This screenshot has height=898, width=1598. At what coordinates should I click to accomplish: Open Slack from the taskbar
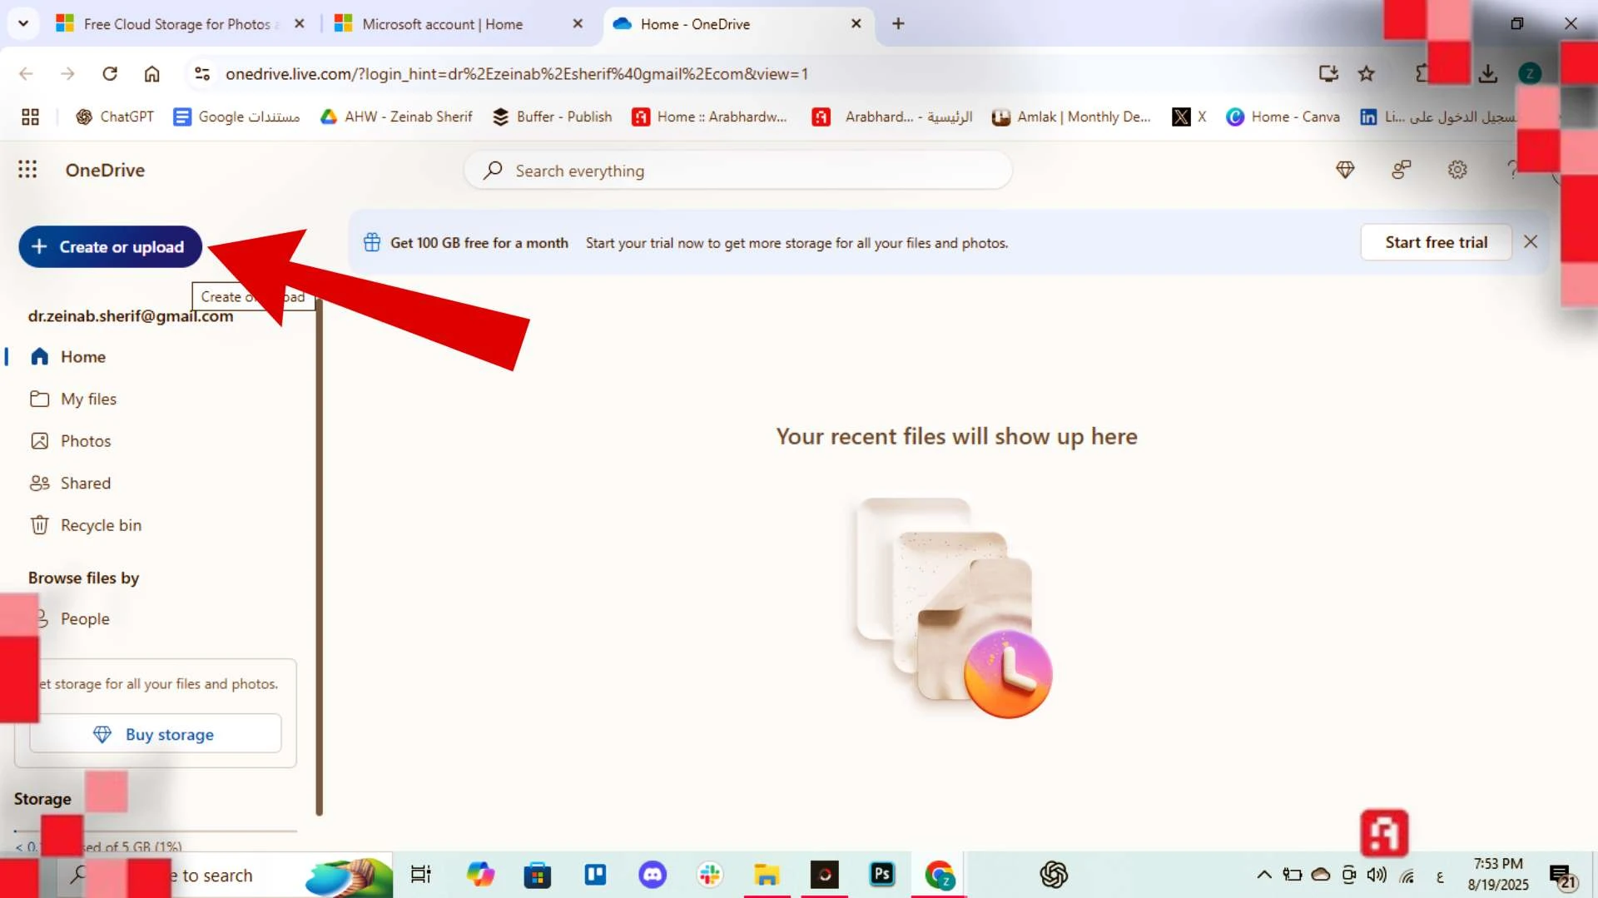click(x=710, y=875)
